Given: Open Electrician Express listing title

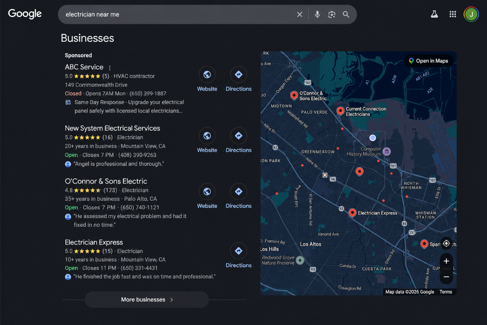Looking at the screenshot, I should pos(94,242).
